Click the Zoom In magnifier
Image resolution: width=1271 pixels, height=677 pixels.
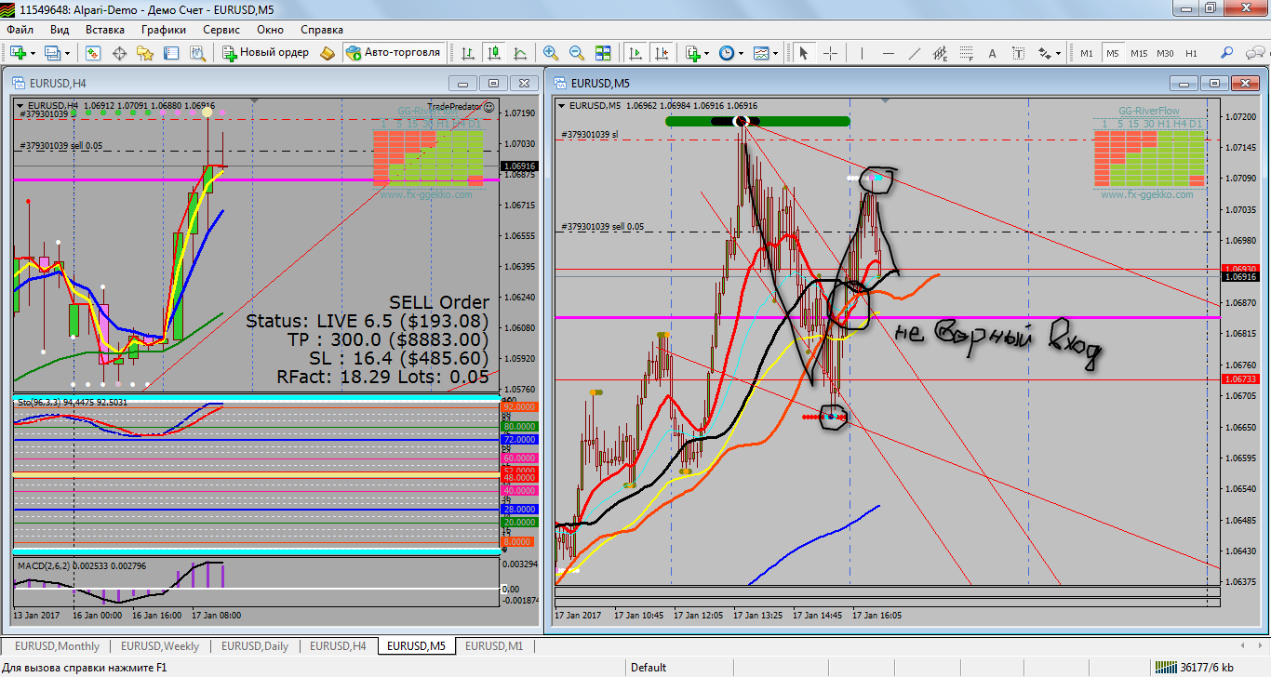pos(551,53)
